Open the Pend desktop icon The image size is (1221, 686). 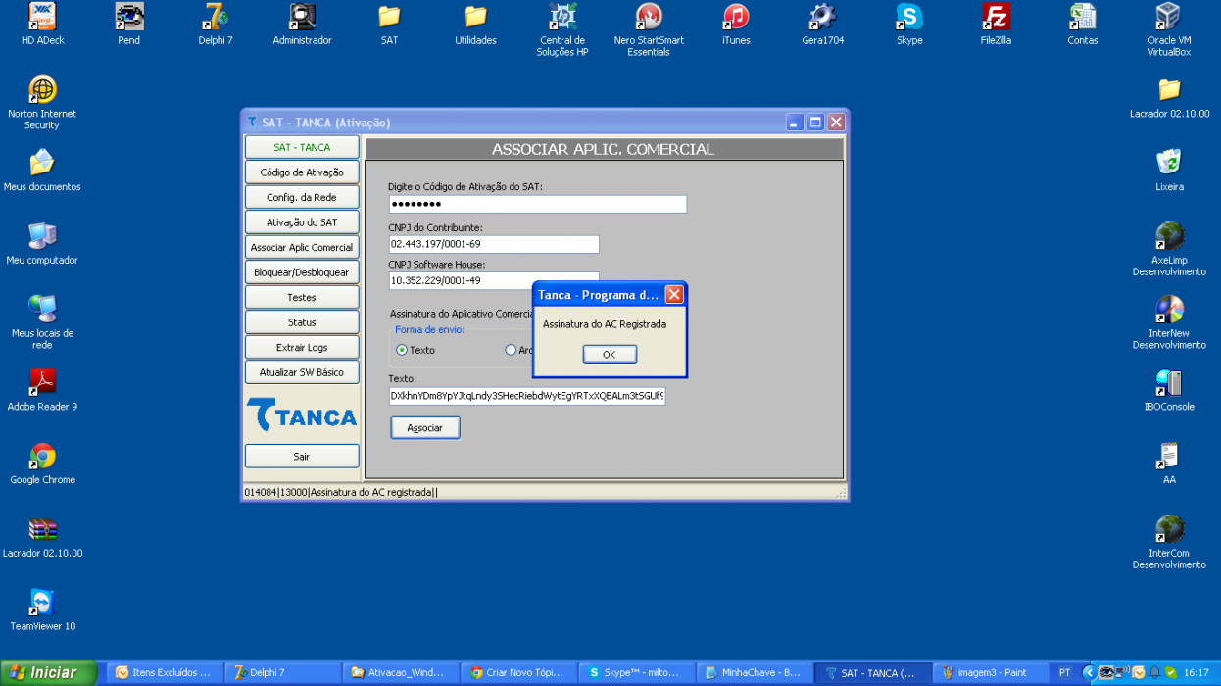coord(129,17)
